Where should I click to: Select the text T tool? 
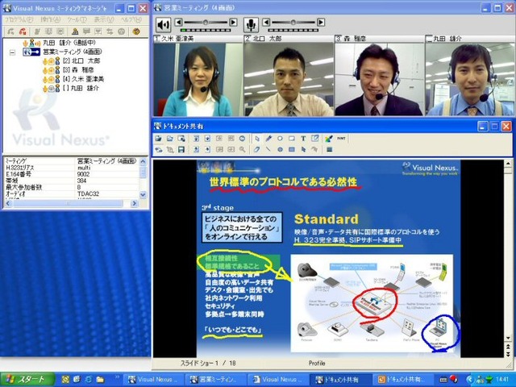pyautogui.click(x=303, y=139)
